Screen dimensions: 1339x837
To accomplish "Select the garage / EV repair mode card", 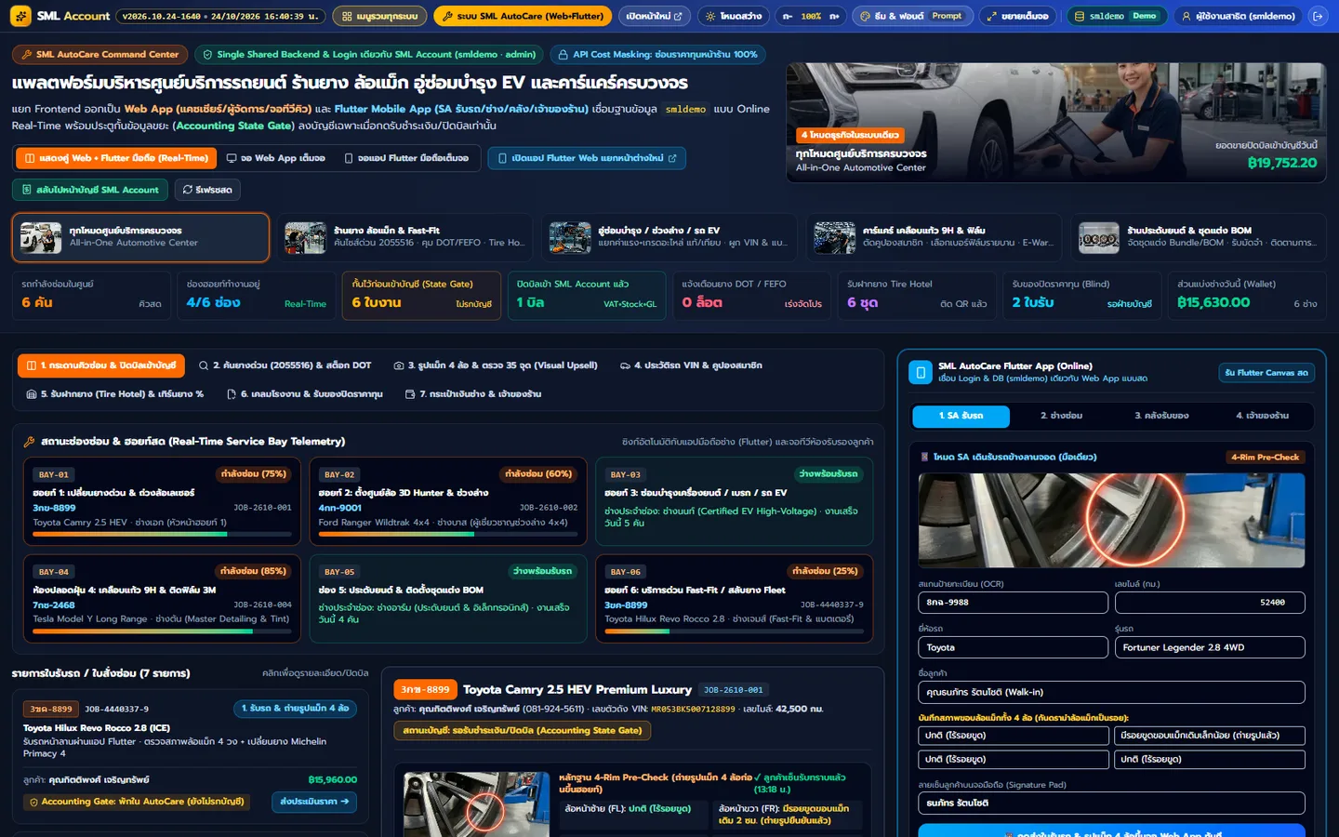I will pyautogui.click(x=669, y=237).
